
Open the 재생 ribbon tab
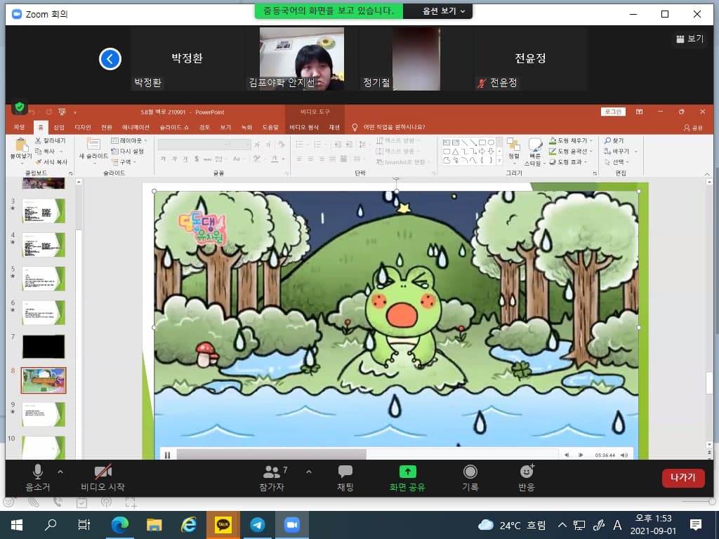coord(334,127)
